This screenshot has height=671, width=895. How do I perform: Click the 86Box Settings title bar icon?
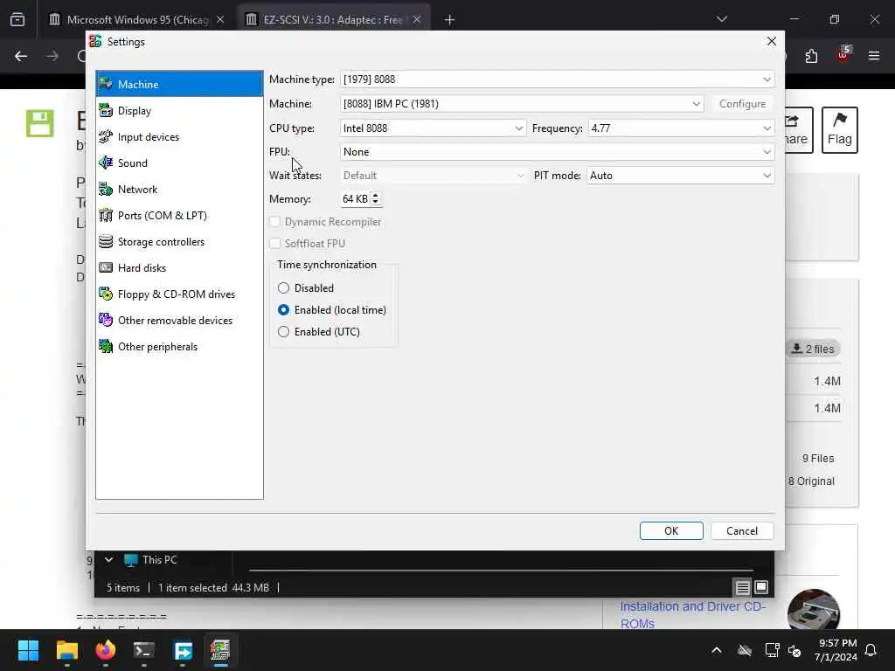click(95, 42)
